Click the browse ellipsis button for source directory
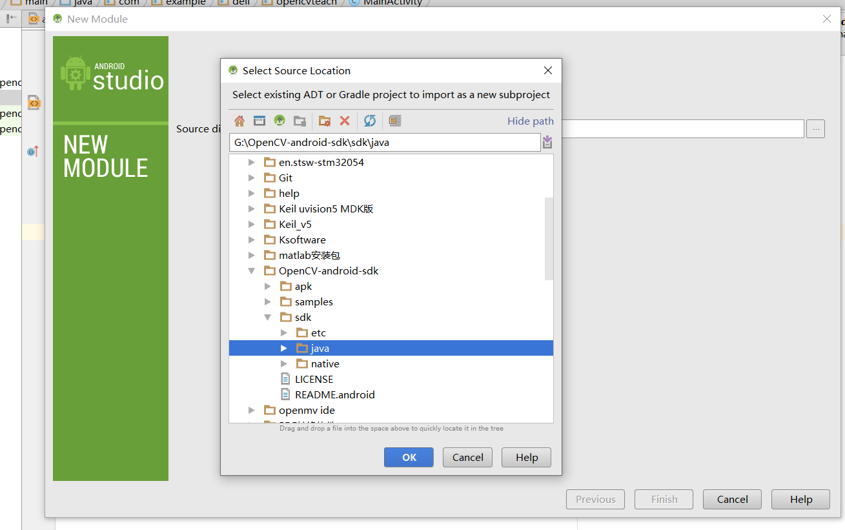Viewport: 845px width, 530px height. click(x=815, y=129)
